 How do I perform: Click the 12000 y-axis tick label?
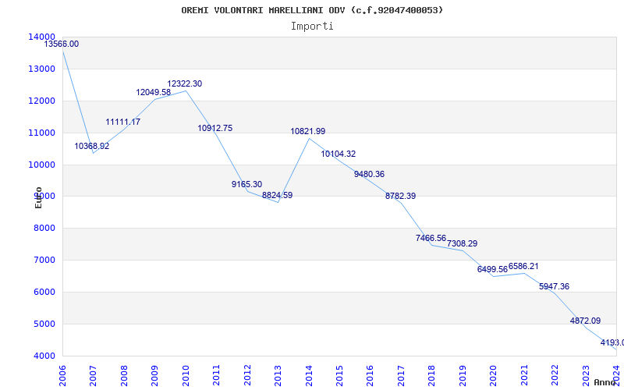pos(41,101)
